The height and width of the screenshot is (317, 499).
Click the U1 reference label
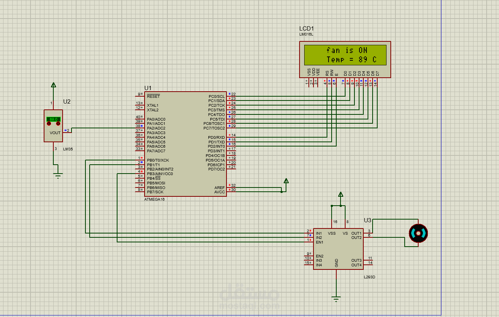[148, 88]
